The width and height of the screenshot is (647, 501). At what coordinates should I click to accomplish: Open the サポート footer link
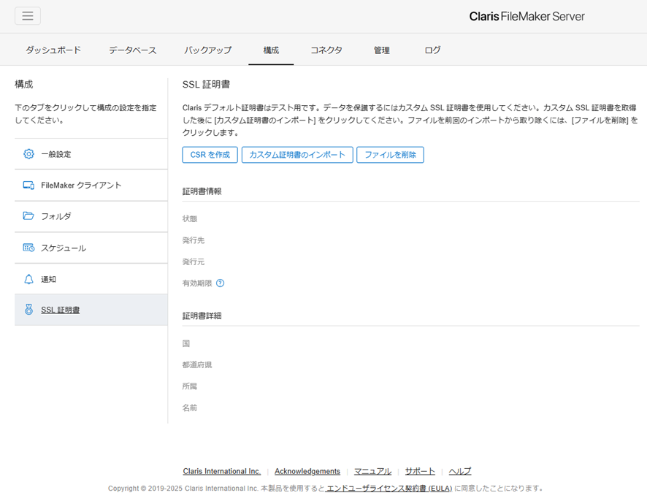(420, 471)
